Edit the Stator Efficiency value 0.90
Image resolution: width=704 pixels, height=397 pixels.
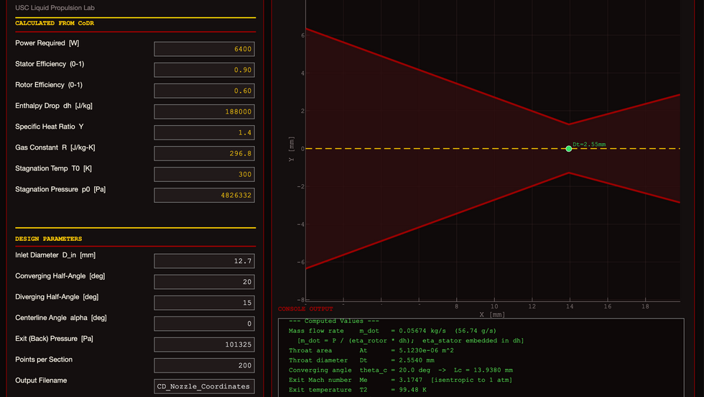click(204, 70)
